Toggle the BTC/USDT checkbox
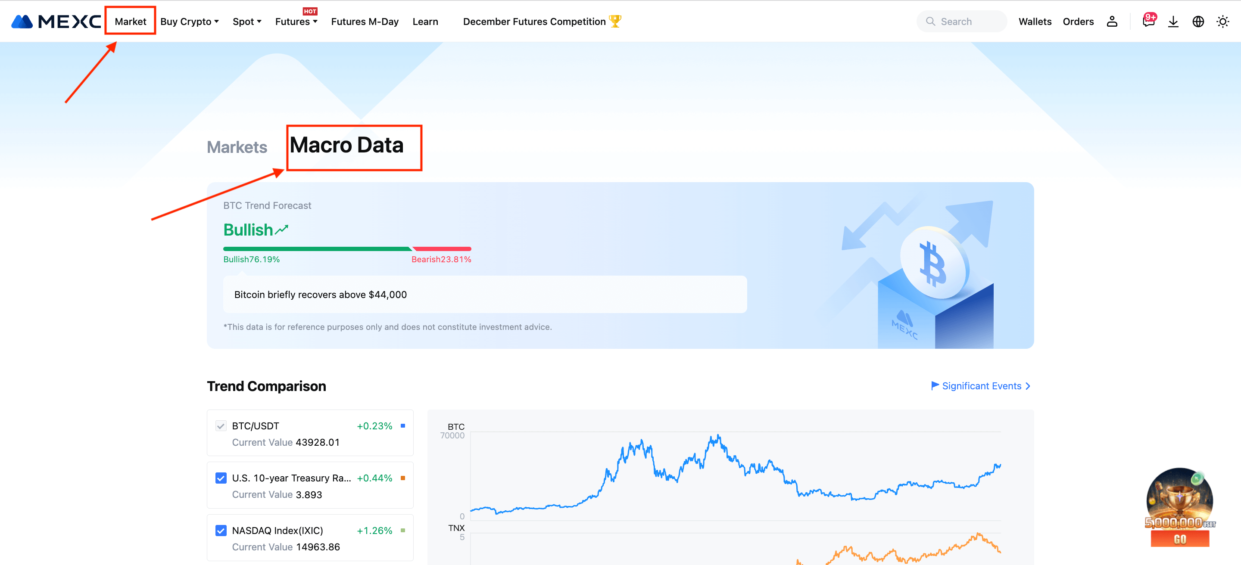Viewport: 1241px width, 565px height. click(x=221, y=426)
